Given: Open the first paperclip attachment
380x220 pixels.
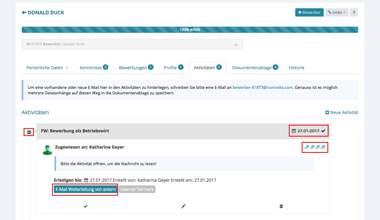Looking at the screenshot, I should [307, 147].
